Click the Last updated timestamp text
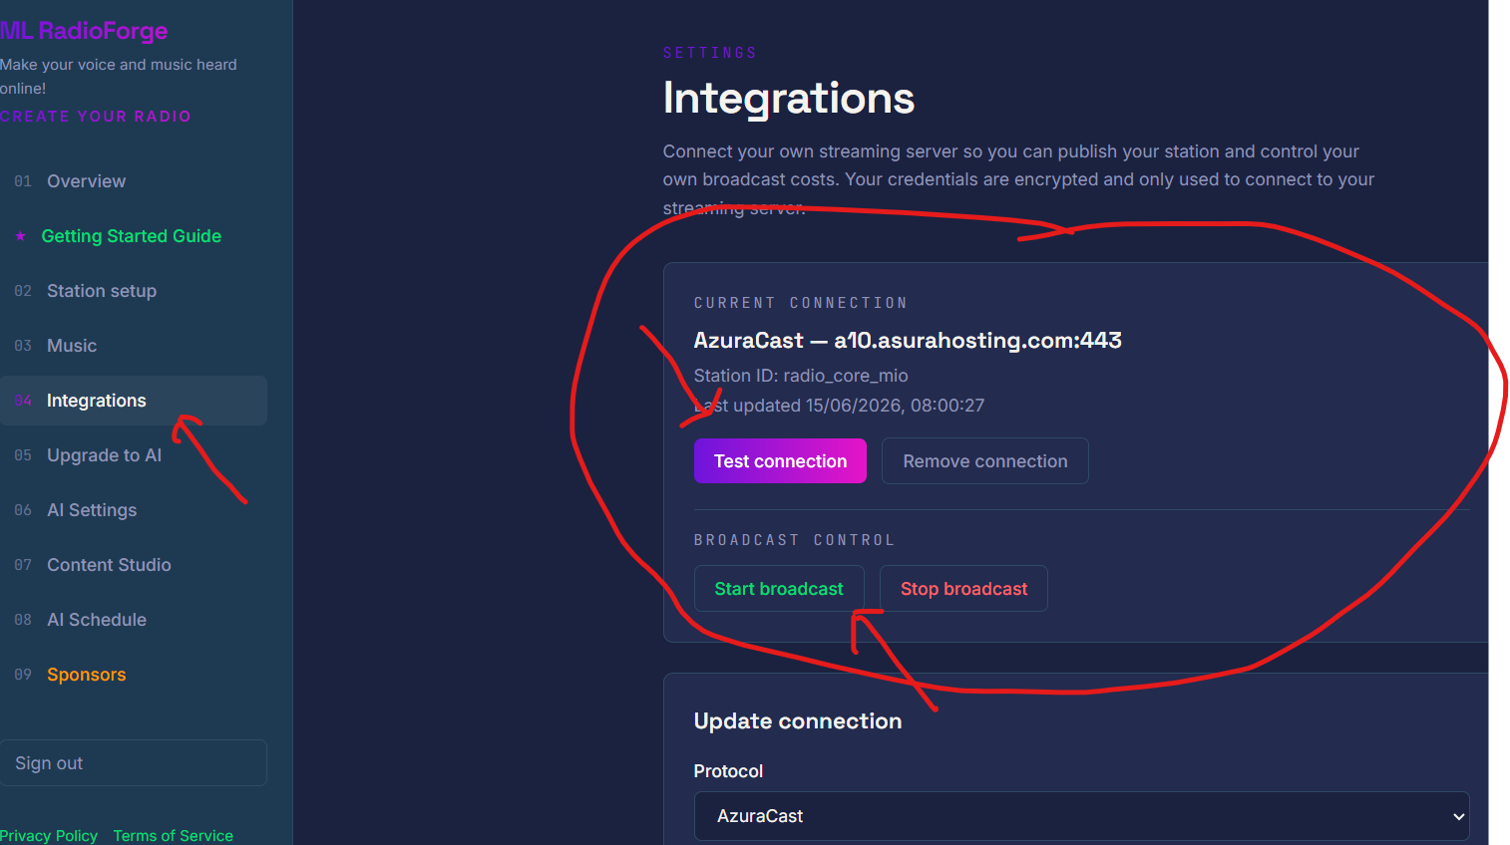1510x845 pixels. click(839, 406)
